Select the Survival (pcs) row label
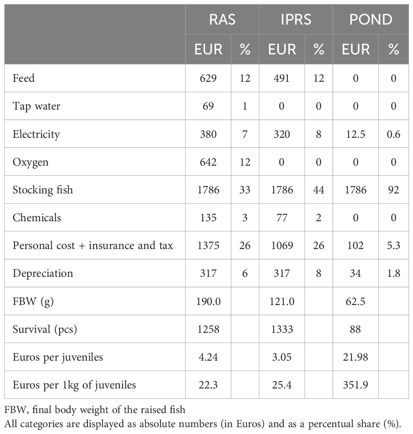The width and height of the screenshot is (413, 434). pyautogui.click(x=45, y=329)
